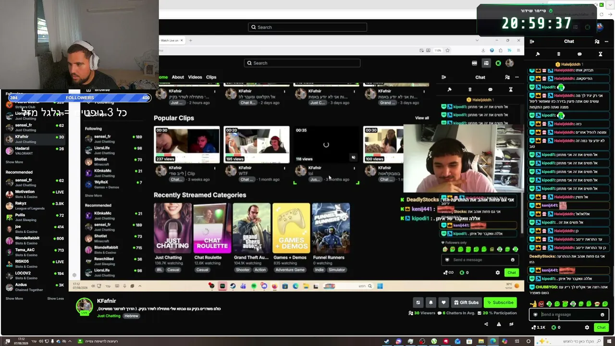Open the Just Chatting category tag link
This screenshot has height=346, width=615.
pos(109,316)
